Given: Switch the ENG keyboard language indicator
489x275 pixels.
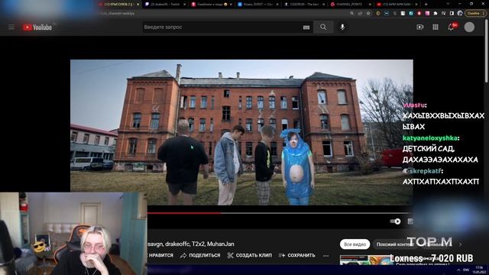Looking at the screenshot, I should [466, 270].
